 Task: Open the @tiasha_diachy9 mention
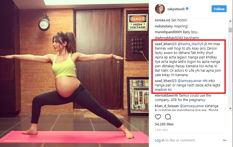[x=191, y=44]
